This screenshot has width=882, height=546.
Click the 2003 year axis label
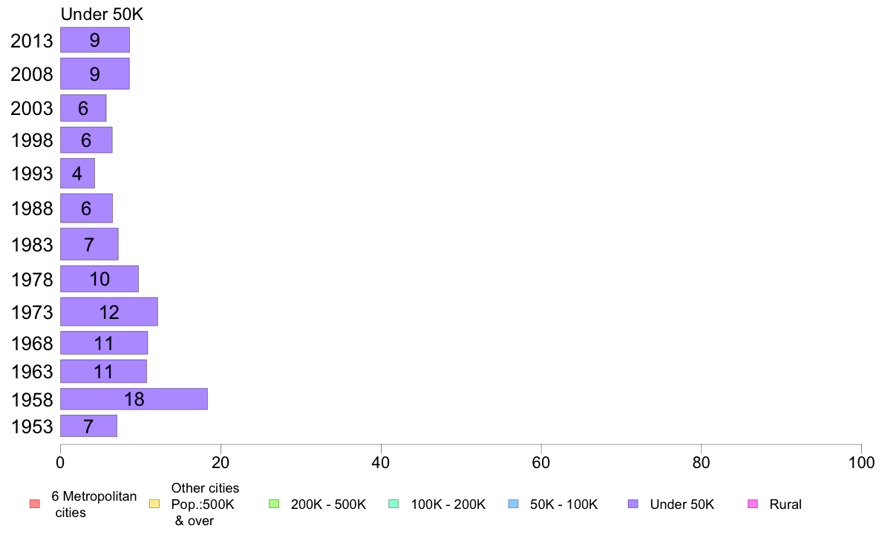click(31, 108)
